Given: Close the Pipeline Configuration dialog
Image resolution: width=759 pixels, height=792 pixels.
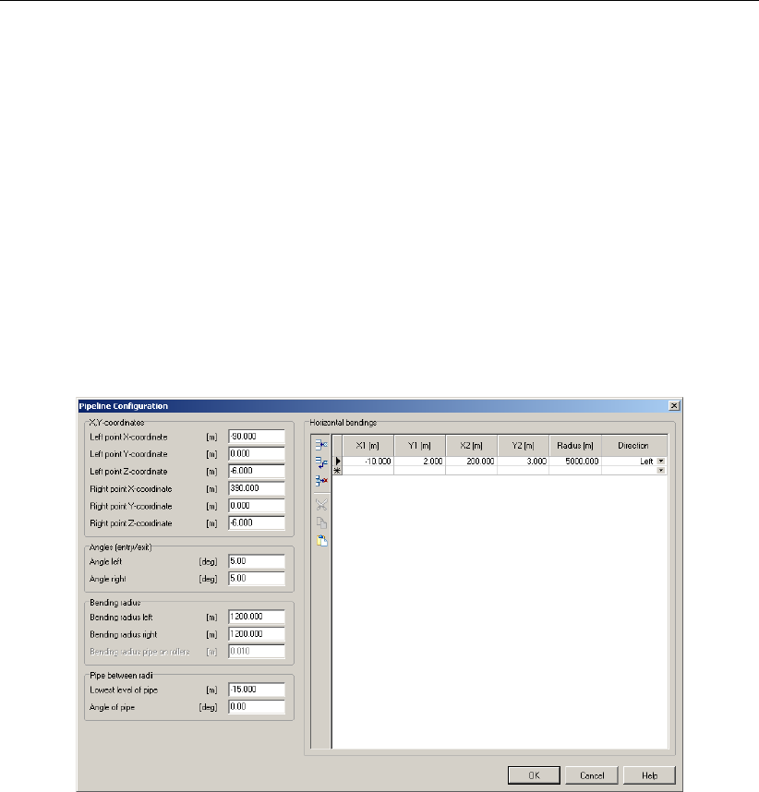Looking at the screenshot, I should click(674, 405).
